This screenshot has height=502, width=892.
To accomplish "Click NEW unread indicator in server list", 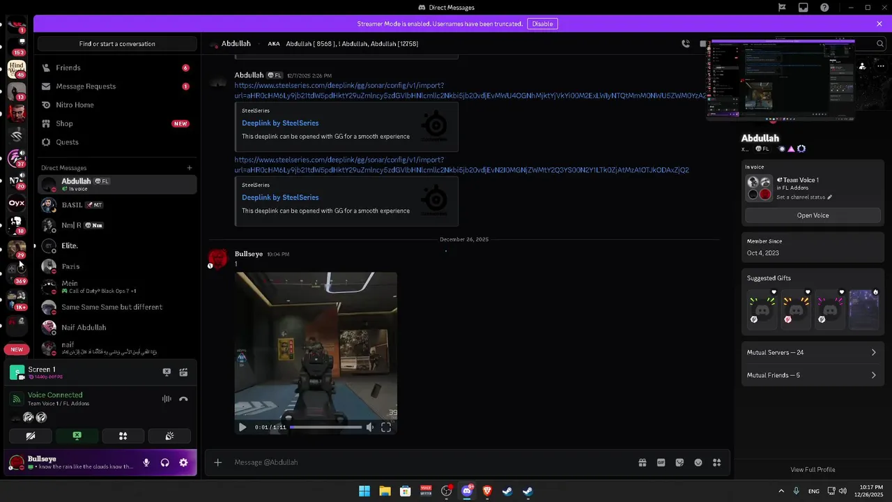I will 17,349.
